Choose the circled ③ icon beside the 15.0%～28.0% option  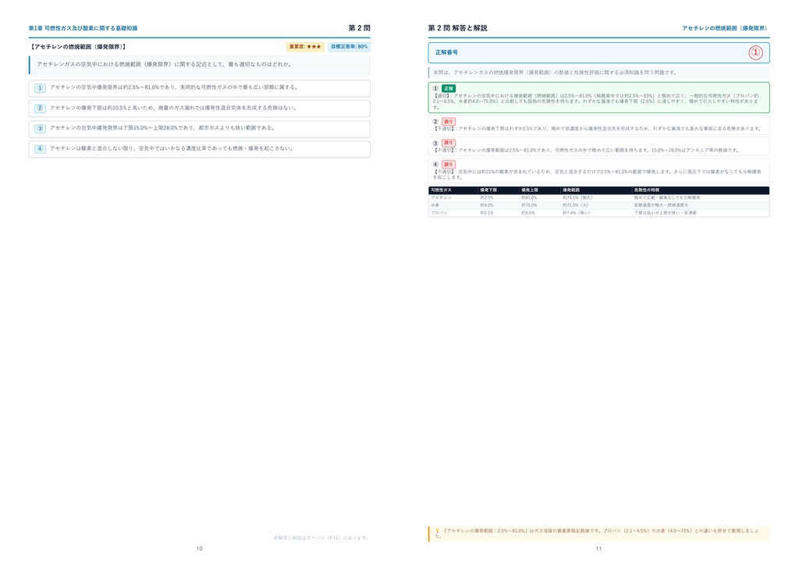[x=41, y=129]
